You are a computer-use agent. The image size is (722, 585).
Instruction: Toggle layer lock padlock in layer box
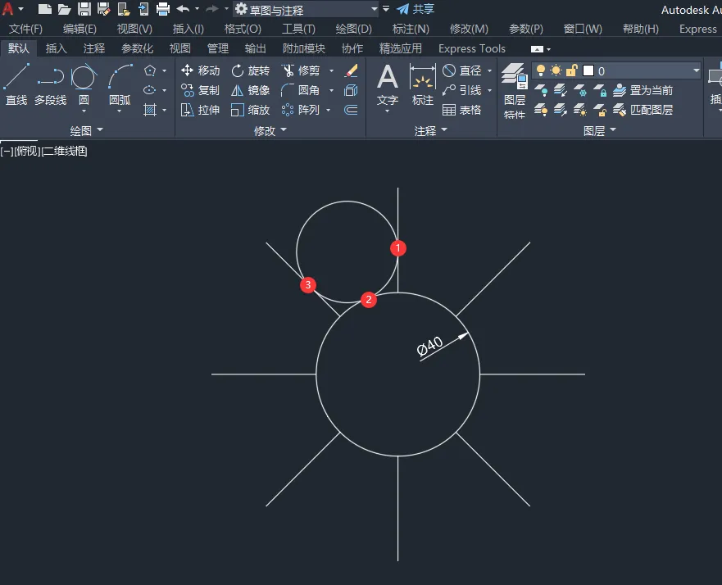tap(571, 71)
